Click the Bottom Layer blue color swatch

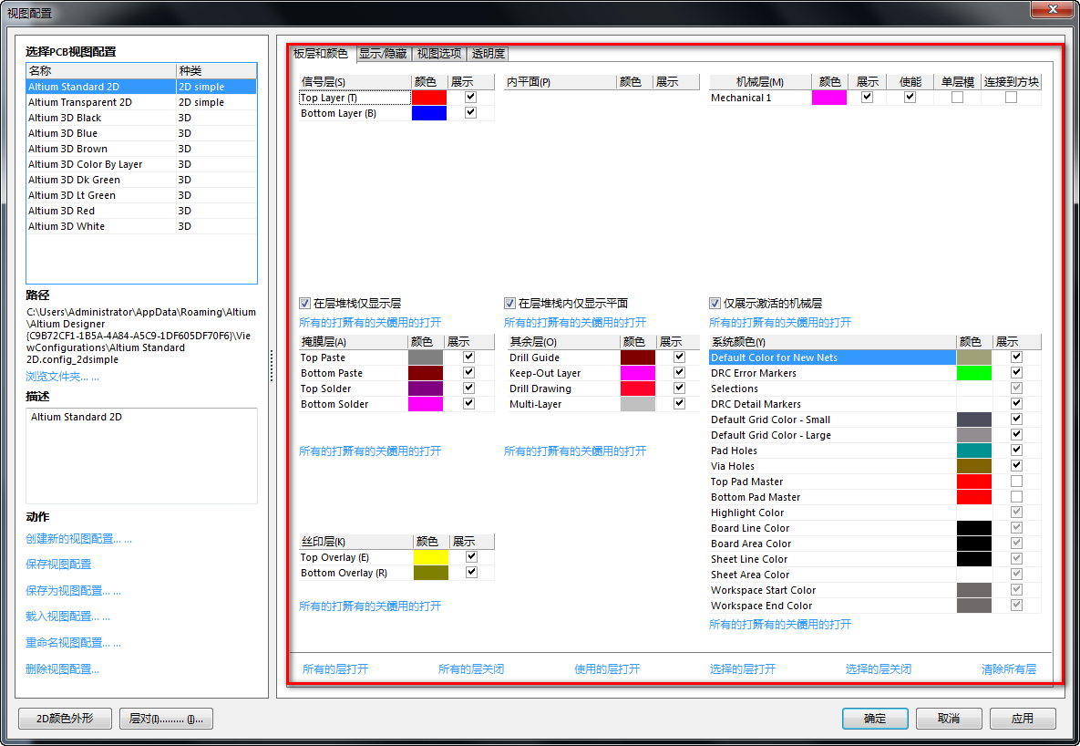[429, 113]
